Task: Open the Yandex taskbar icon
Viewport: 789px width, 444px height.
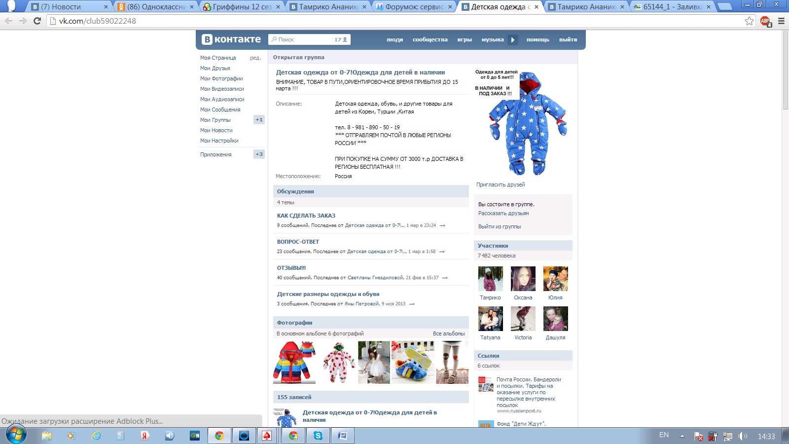Action: pos(145,436)
